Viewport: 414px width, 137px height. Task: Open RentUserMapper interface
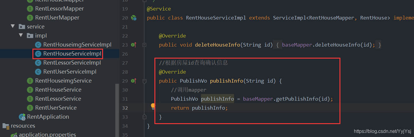point(57,18)
